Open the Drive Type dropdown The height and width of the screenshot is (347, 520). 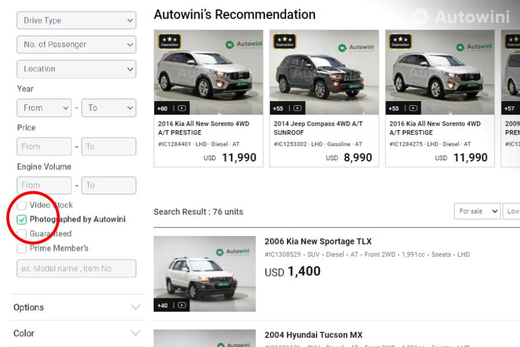[76, 20]
